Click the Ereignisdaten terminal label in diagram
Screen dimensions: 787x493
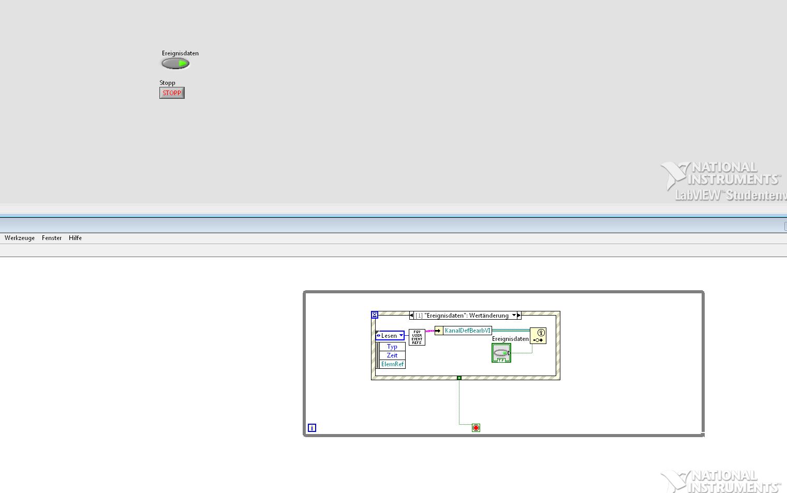point(510,339)
